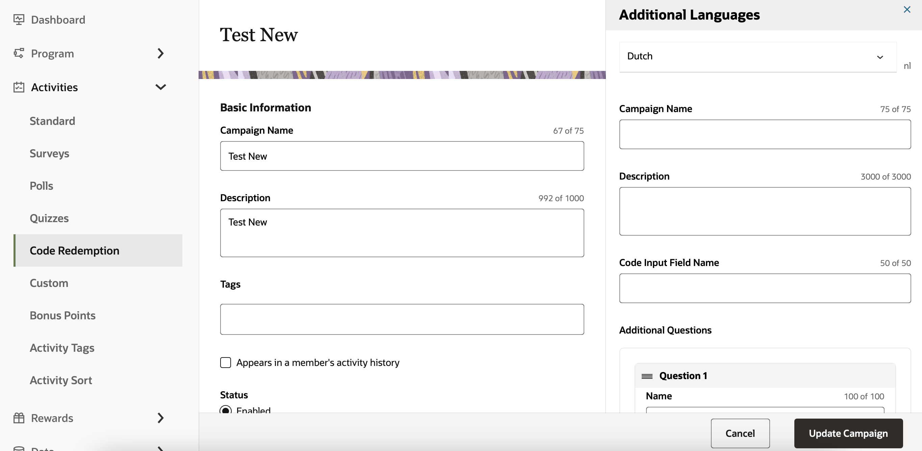Click the Dutch Campaign Name translation field

[765, 134]
